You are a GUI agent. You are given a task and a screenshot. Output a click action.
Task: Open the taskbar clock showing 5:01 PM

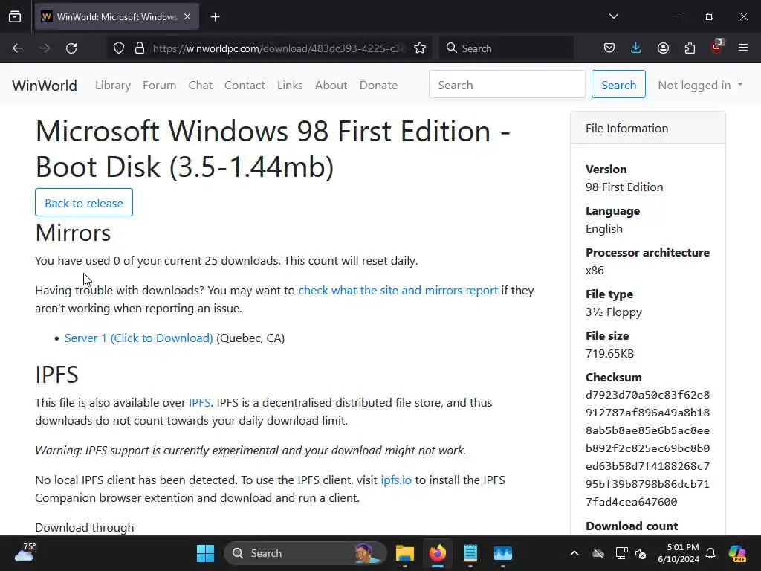click(x=679, y=553)
